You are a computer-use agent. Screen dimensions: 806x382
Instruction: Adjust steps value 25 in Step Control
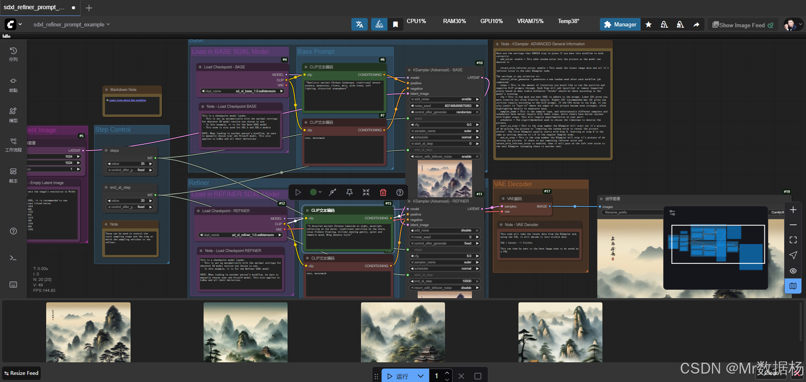(130, 164)
